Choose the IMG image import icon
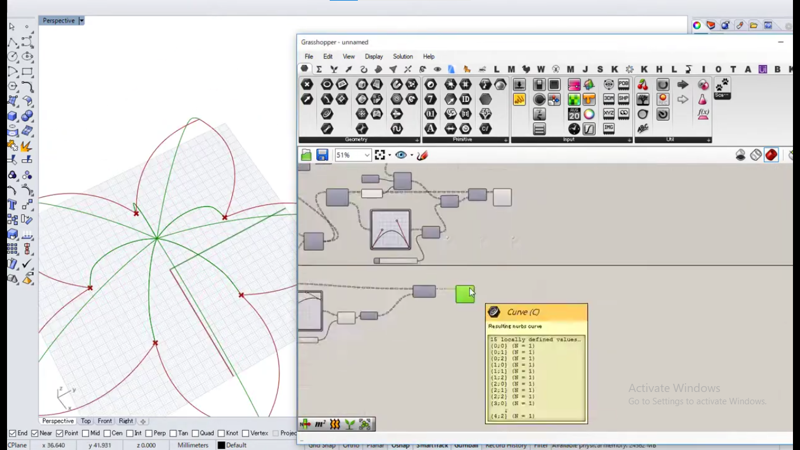The height and width of the screenshot is (450, 800). (609, 128)
